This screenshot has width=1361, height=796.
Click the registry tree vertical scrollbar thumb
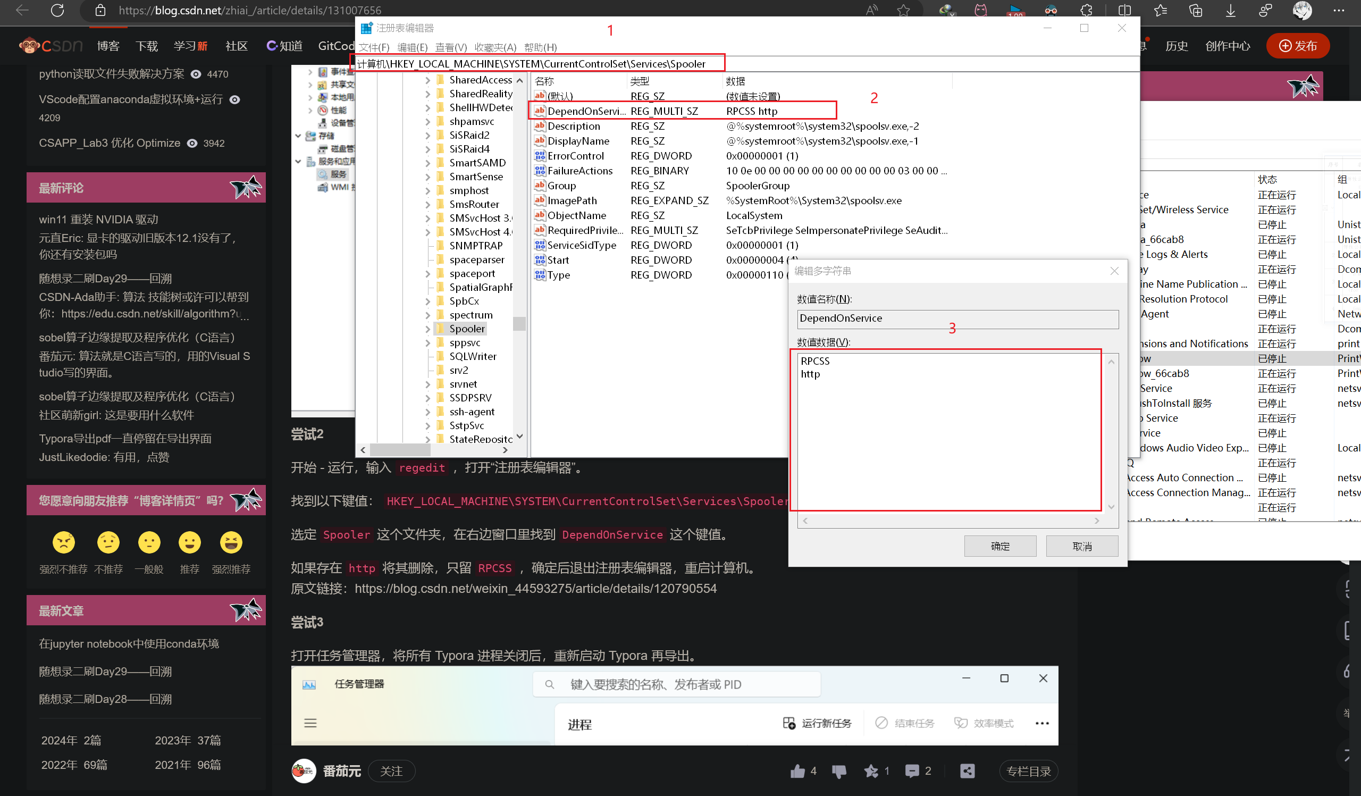click(x=519, y=323)
